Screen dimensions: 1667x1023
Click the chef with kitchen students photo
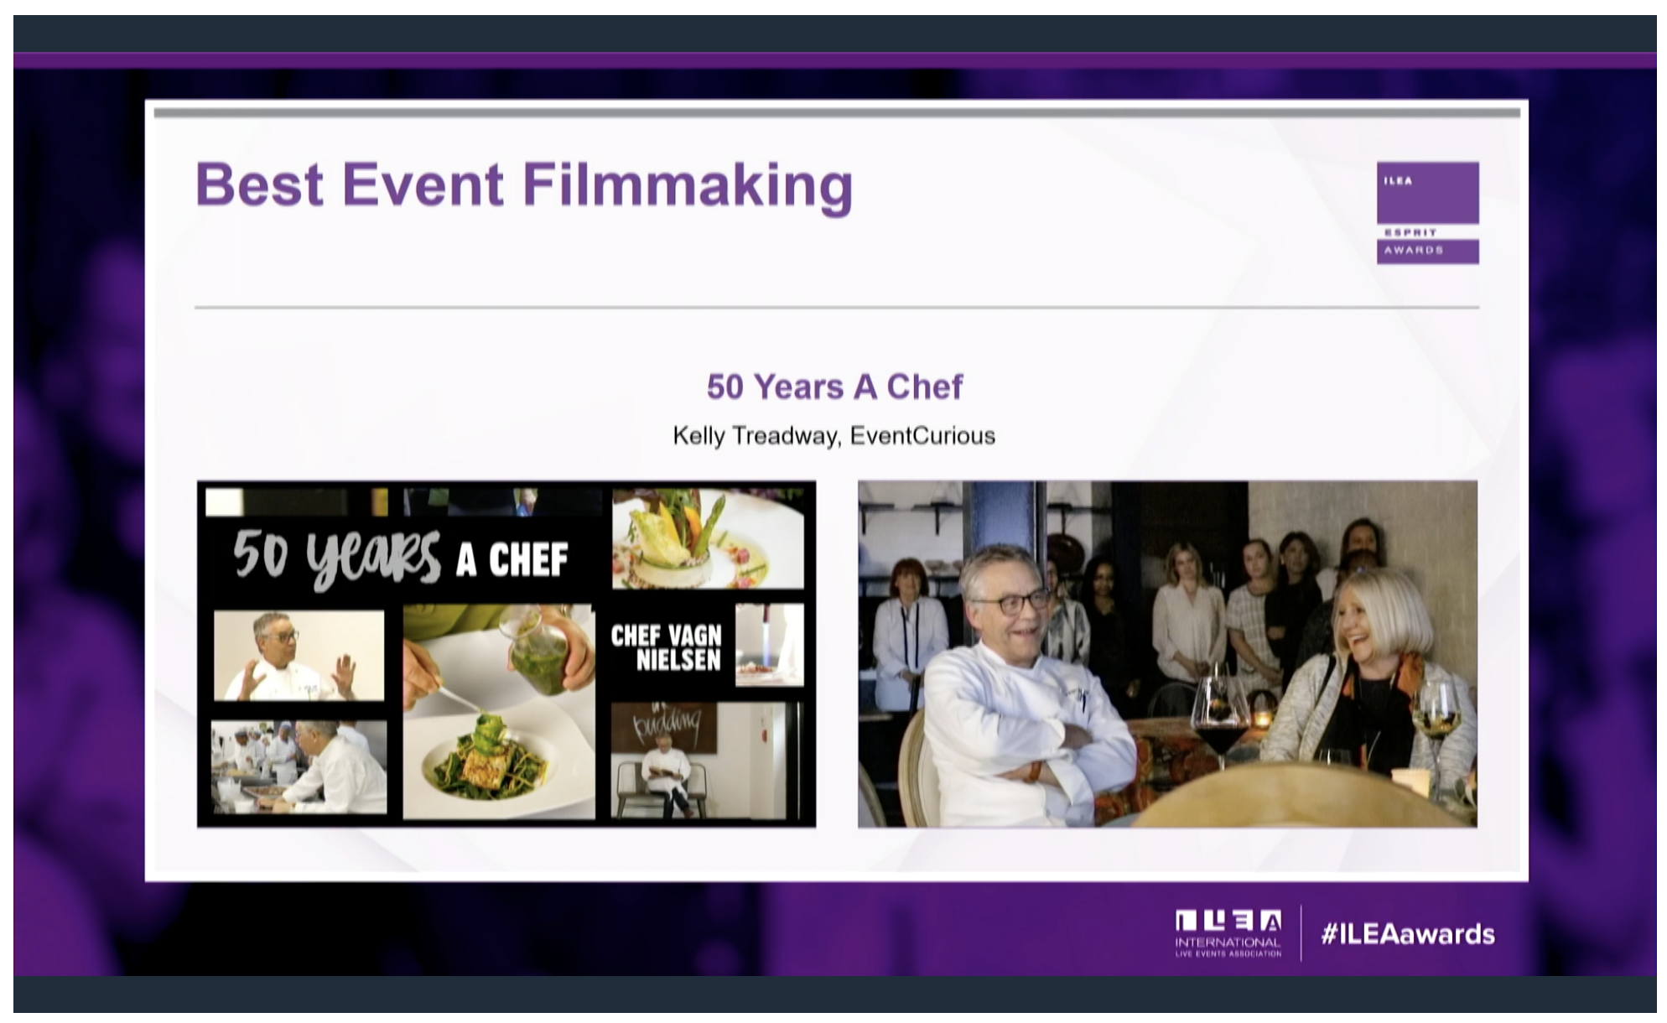(x=299, y=766)
